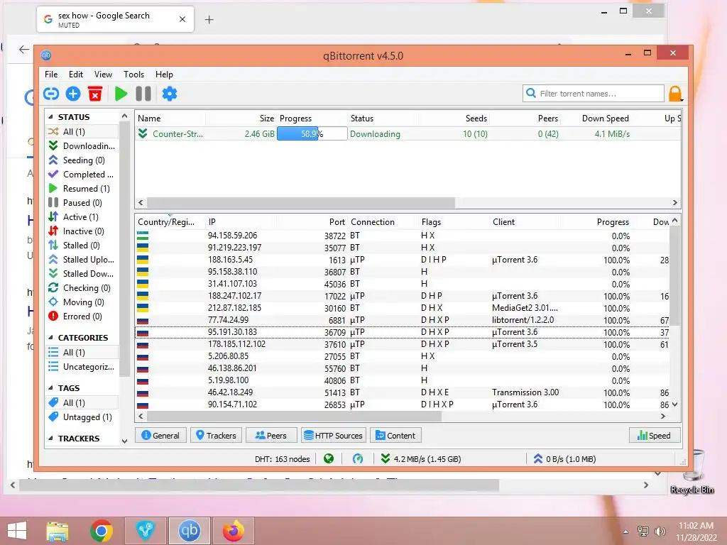Switch to the Content tab
Screen dimensions: 727x545
(395, 435)
